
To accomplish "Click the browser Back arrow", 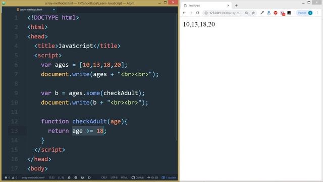I will pos(184,13).
